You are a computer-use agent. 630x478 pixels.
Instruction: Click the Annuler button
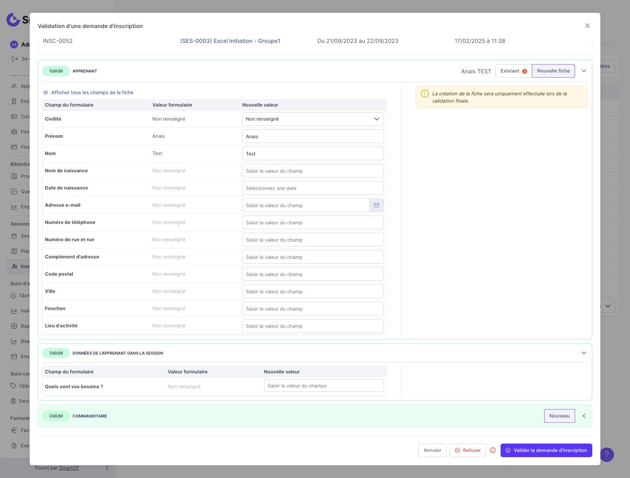pyautogui.click(x=432, y=450)
